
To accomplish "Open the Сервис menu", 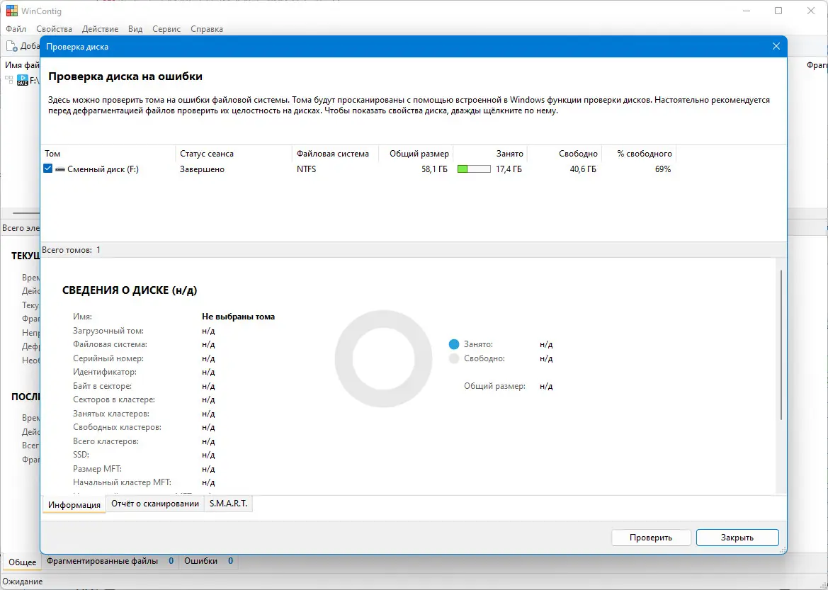I will (x=166, y=29).
